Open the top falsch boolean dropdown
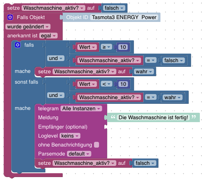This screenshot has height=181, width=202. pos(114,8)
